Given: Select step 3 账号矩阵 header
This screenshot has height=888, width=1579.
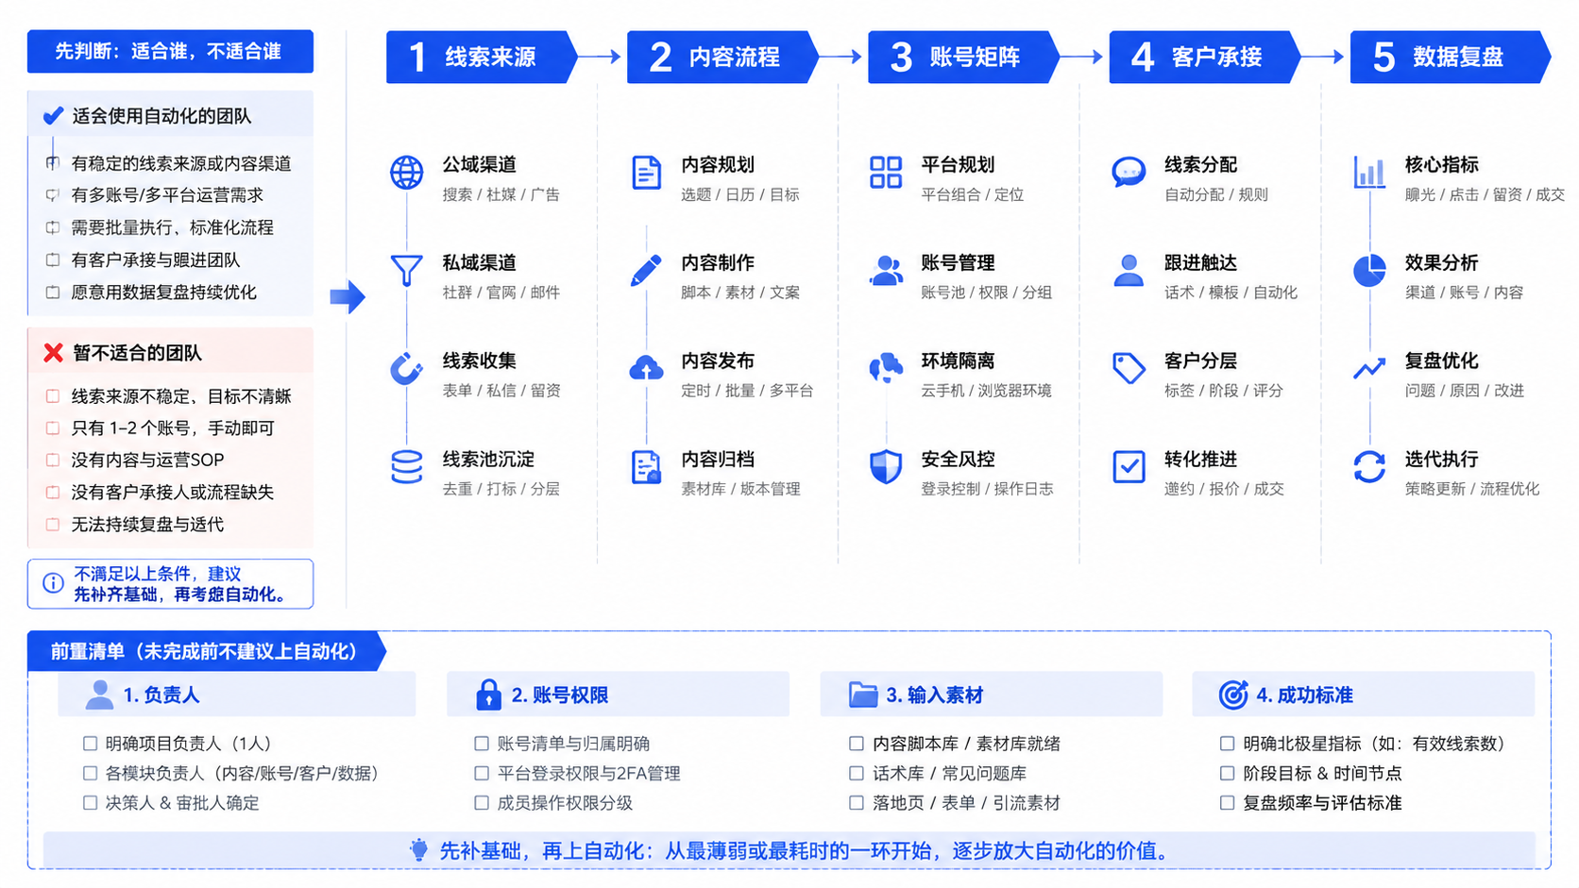Looking at the screenshot, I should 963,57.
